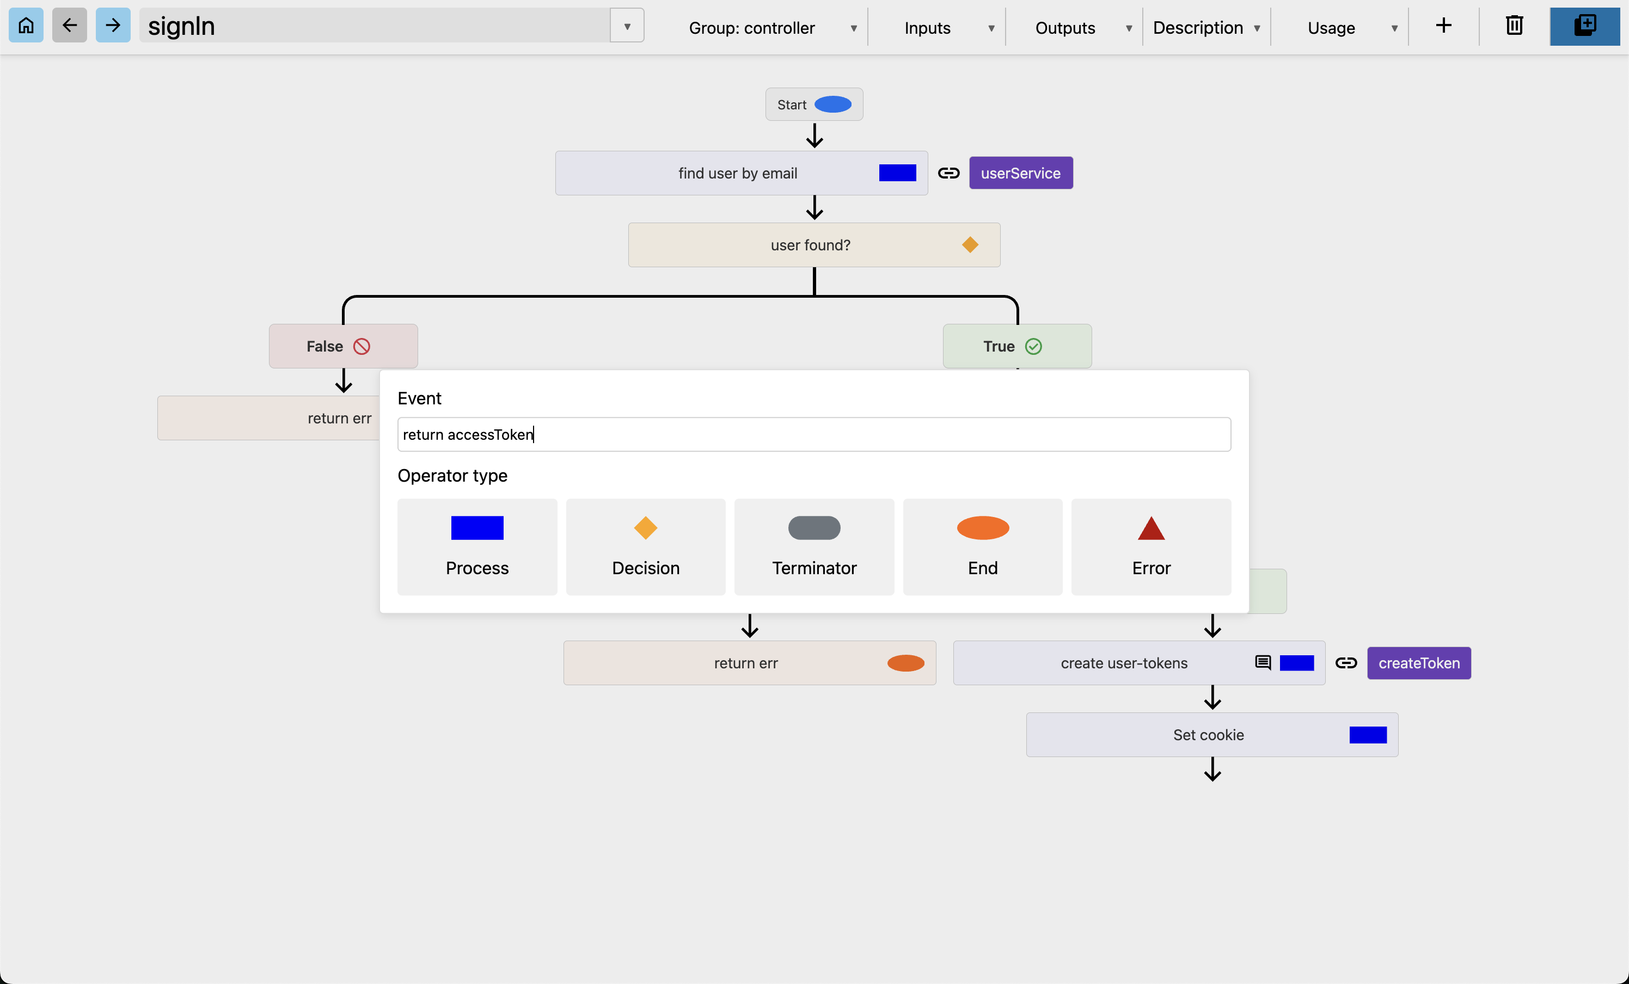
Task: Choose Decision operator type
Action: [646, 547]
